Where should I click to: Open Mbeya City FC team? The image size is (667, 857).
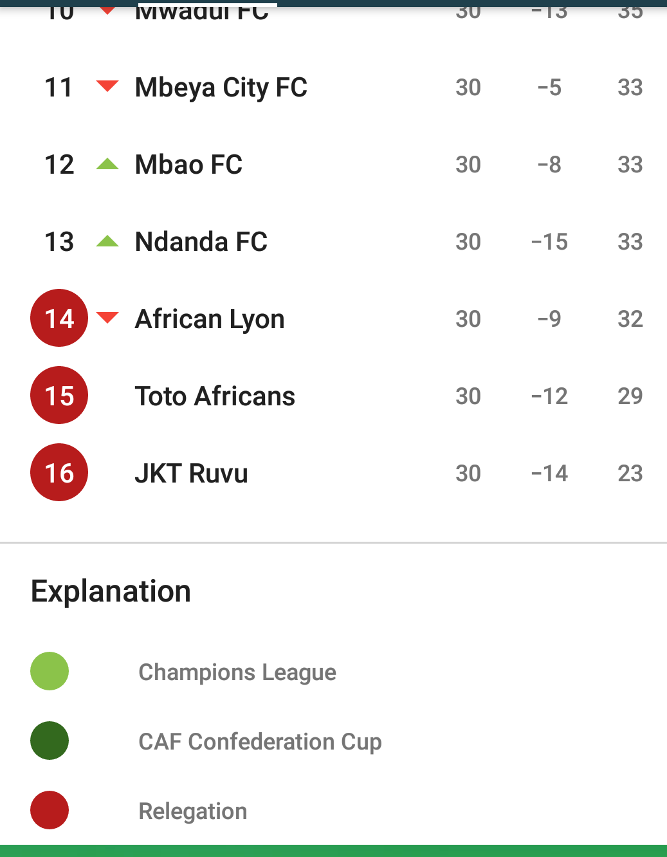[x=221, y=88]
